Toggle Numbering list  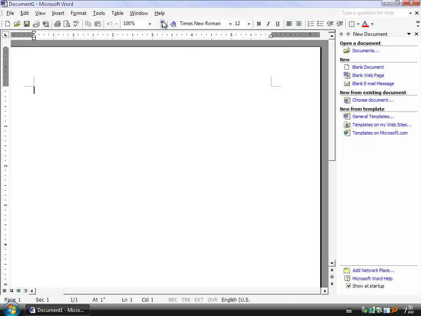pyautogui.click(x=311, y=23)
